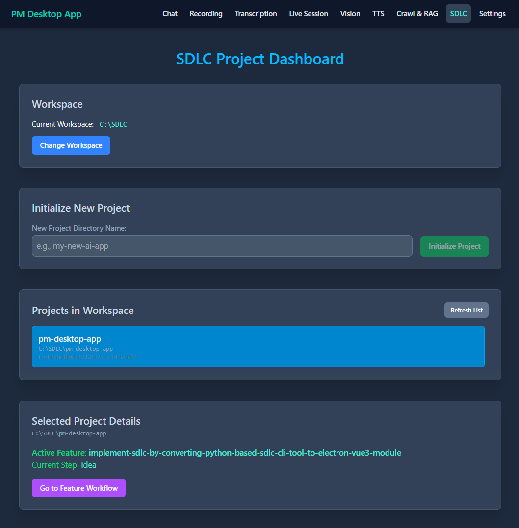The height and width of the screenshot is (528, 519).
Task: Click the PM Desktop App logo
Action: click(x=46, y=14)
